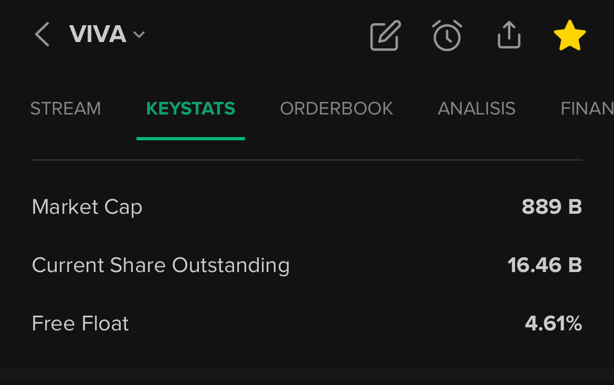Click the green underline below KEYSTATS
The image size is (614, 385).
coord(190,139)
